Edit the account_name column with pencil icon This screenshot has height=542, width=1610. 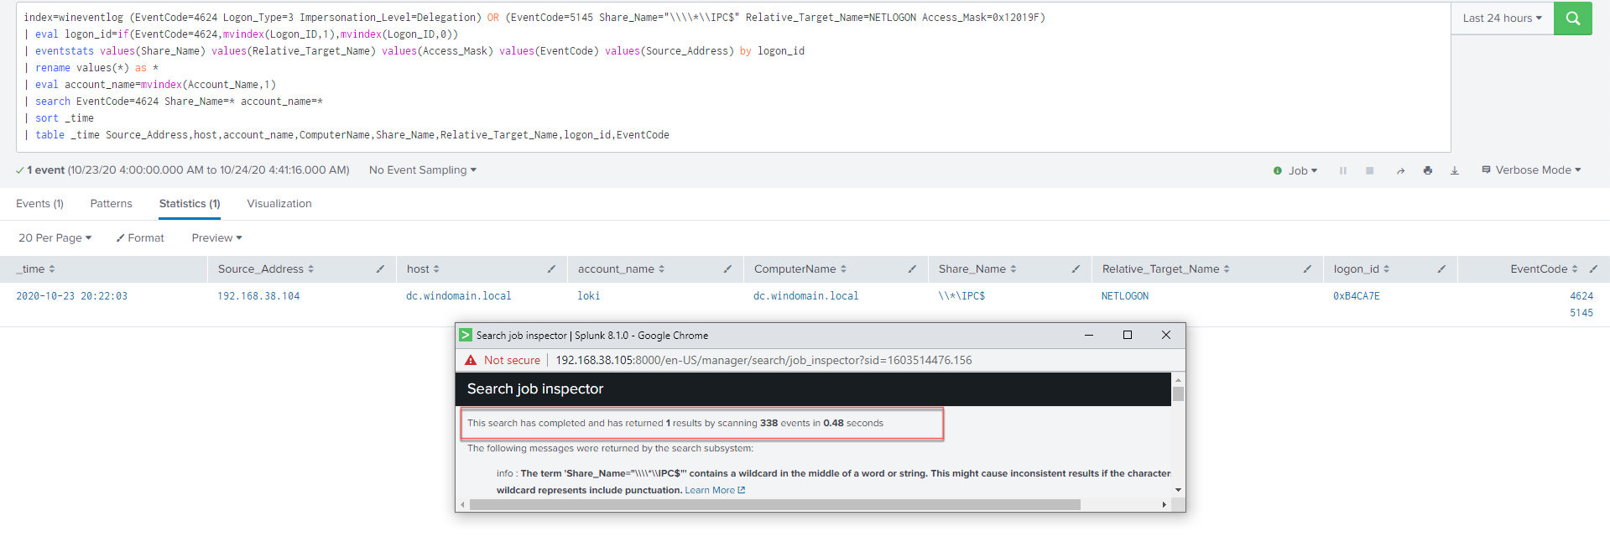point(727,268)
